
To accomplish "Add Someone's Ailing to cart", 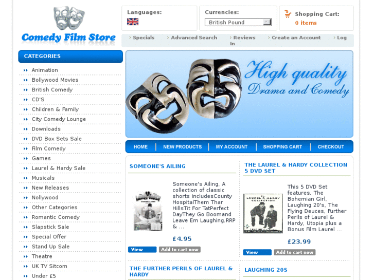I will point(180,250).
